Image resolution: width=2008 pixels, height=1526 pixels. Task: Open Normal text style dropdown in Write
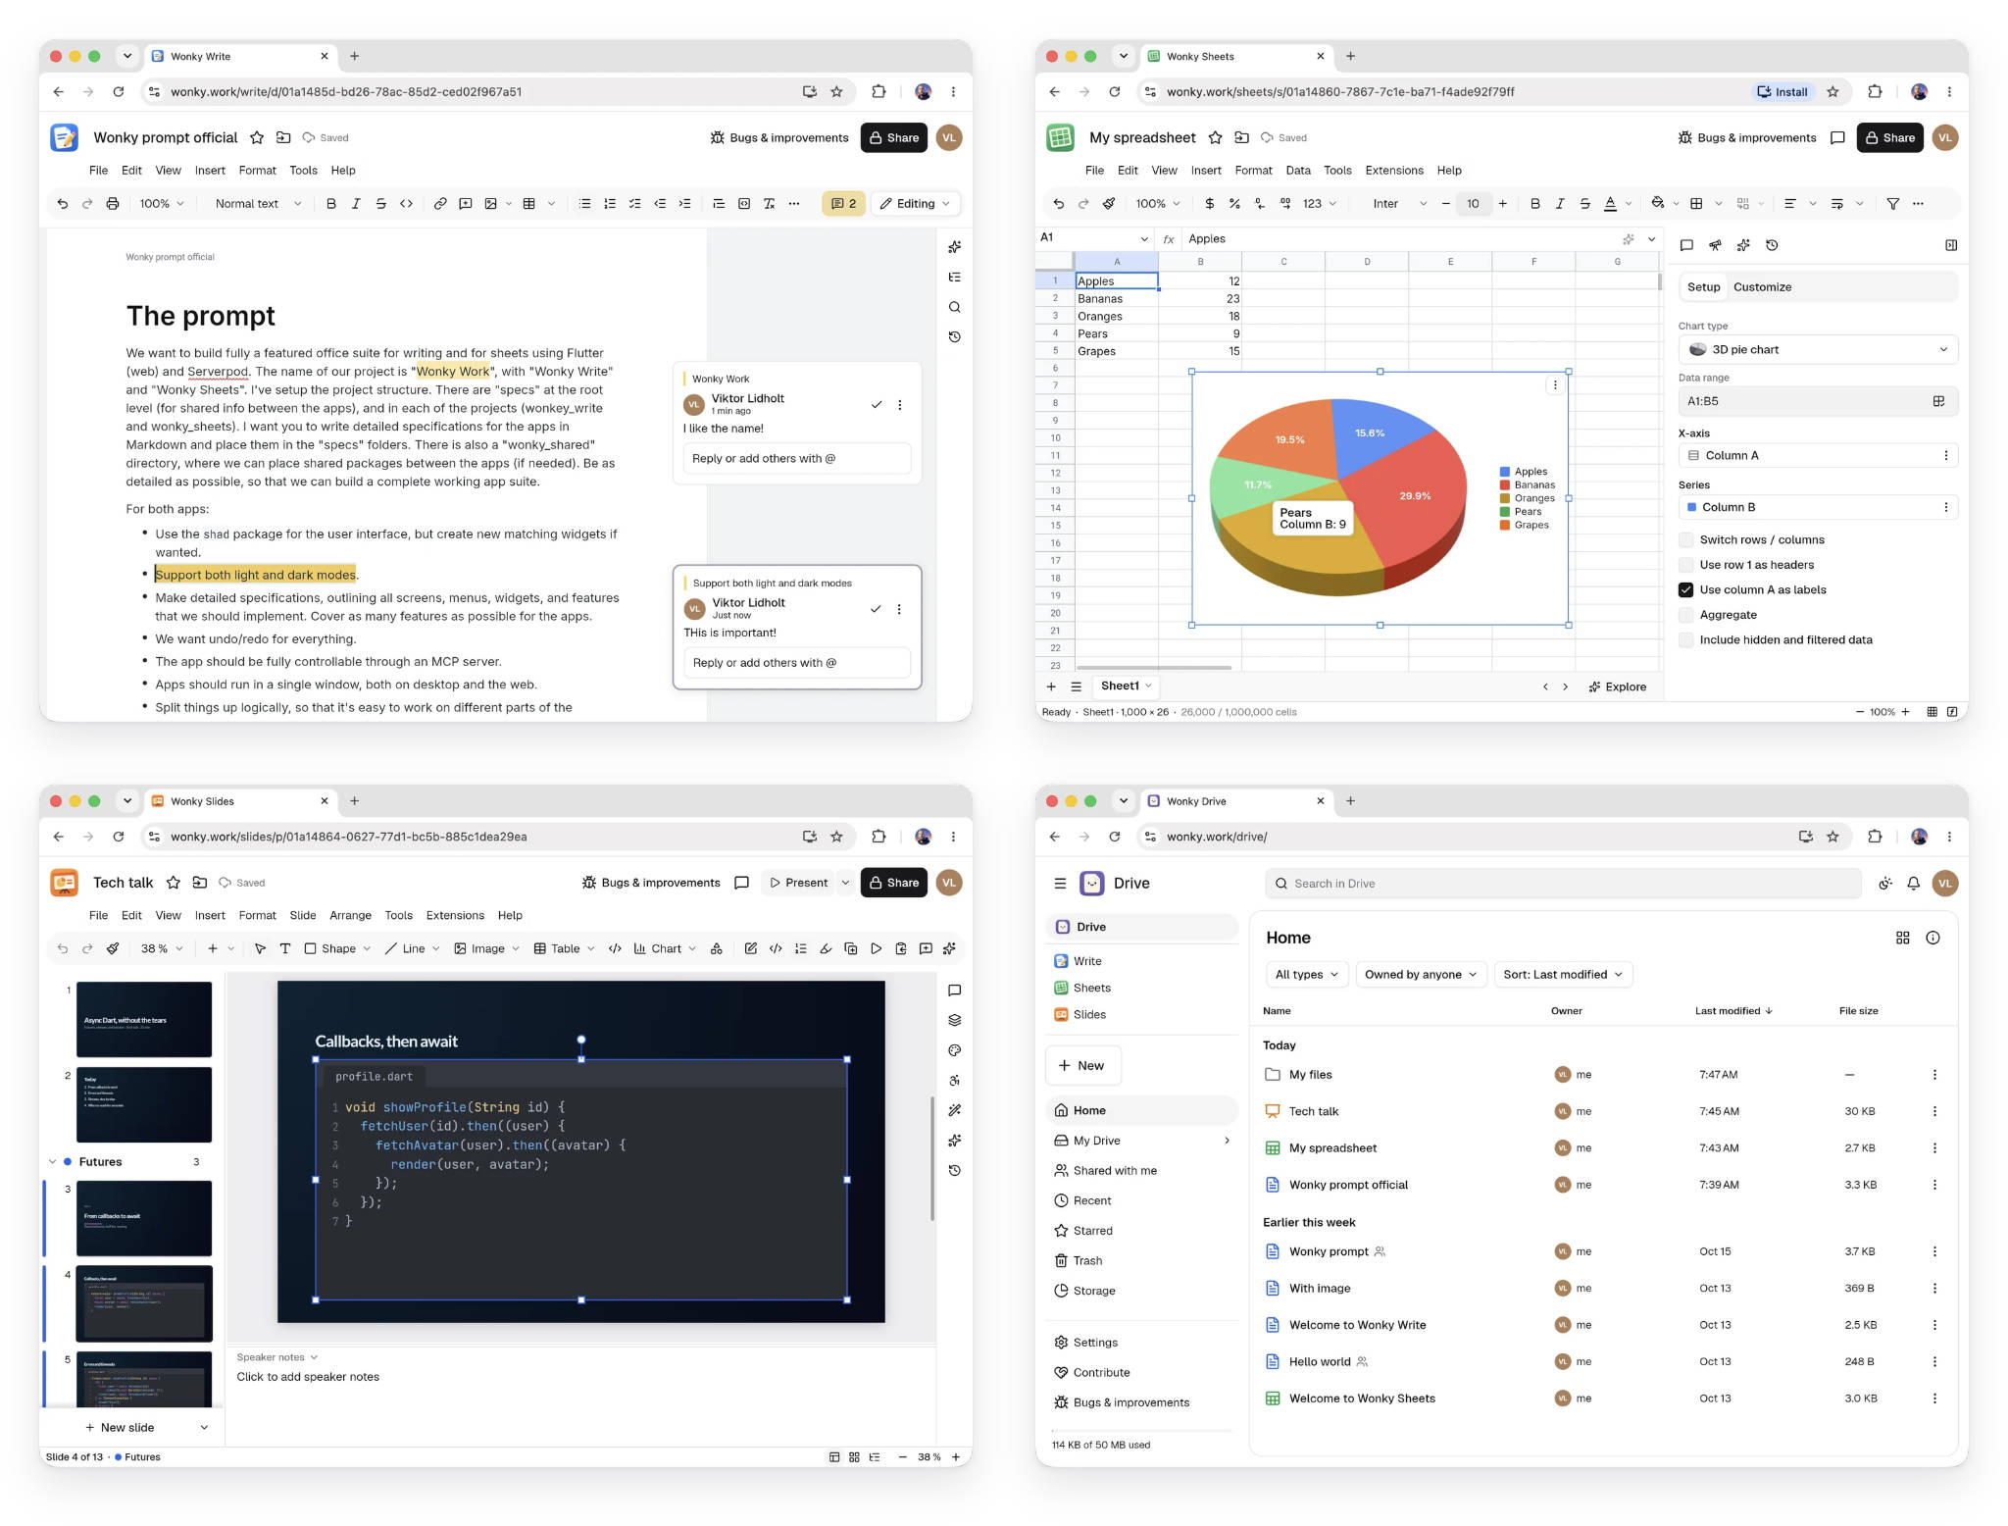click(258, 204)
